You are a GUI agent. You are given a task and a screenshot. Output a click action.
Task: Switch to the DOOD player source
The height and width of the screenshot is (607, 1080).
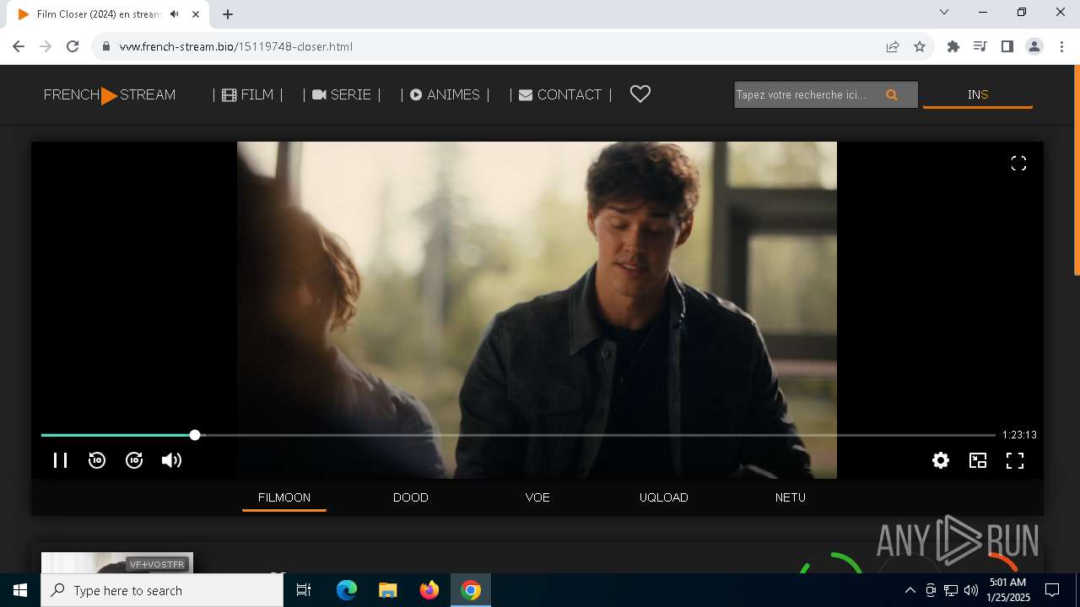coord(411,497)
